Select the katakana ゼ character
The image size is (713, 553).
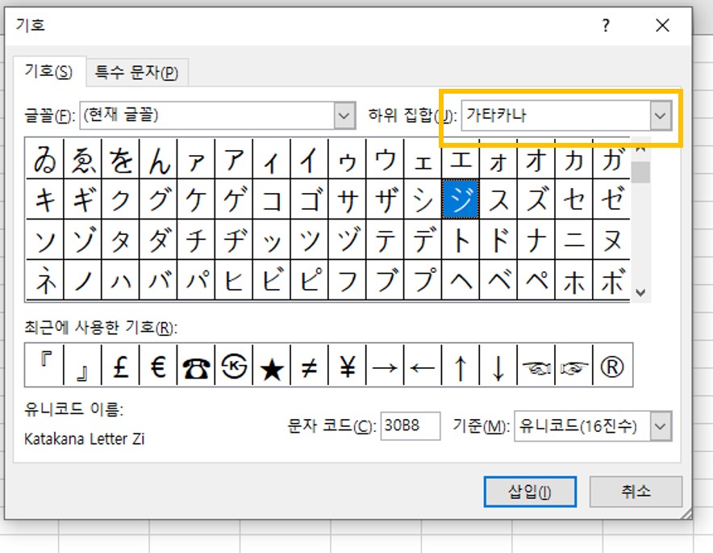tap(611, 199)
